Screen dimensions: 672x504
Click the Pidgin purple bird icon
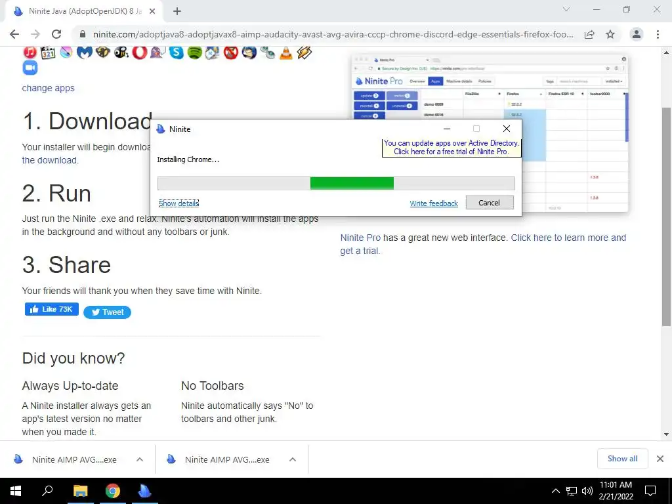pyautogui.click(x=157, y=52)
